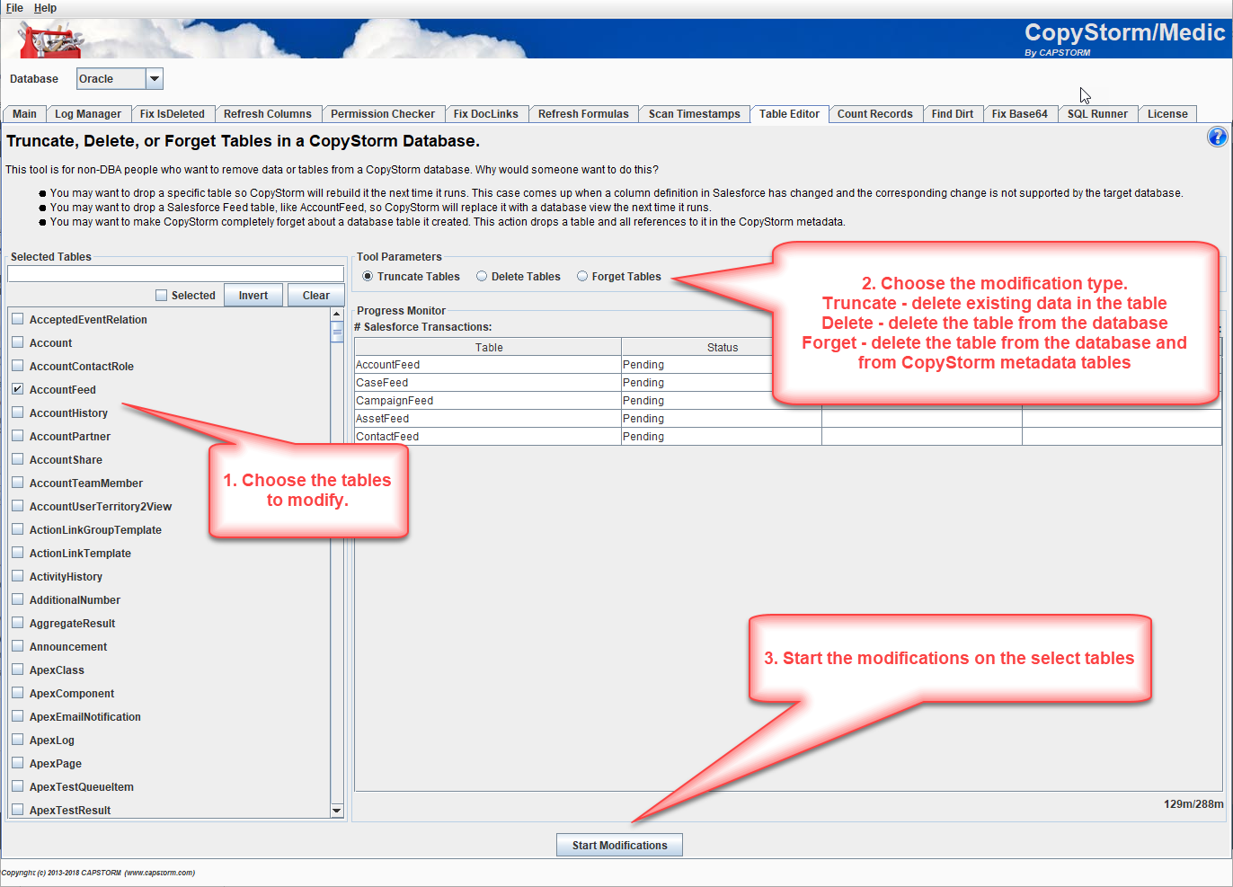Viewport: 1233px width, 887px height.
Task: Select the Table Editor tab
Action: [789, 114]
